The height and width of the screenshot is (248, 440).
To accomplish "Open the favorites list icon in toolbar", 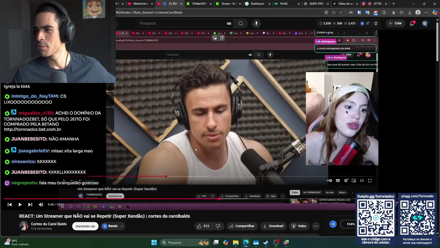I will [401, 12].
